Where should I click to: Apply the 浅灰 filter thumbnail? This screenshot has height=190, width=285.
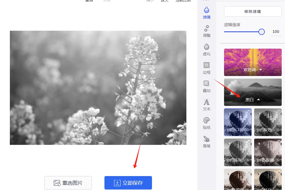(238, 152)
